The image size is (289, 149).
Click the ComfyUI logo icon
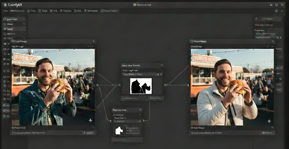(5, 5)
